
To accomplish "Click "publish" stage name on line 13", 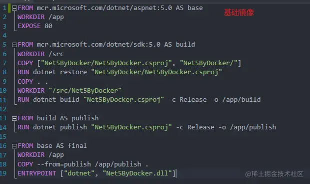I will 85,118.
